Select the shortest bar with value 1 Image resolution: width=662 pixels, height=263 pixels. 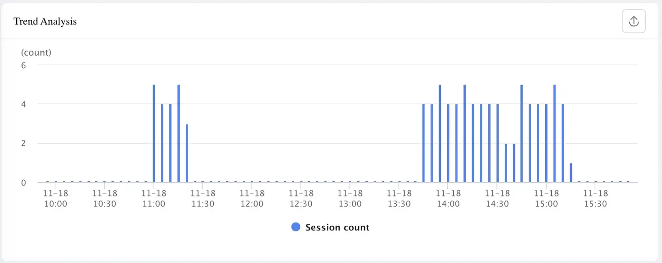coord(571,173)
